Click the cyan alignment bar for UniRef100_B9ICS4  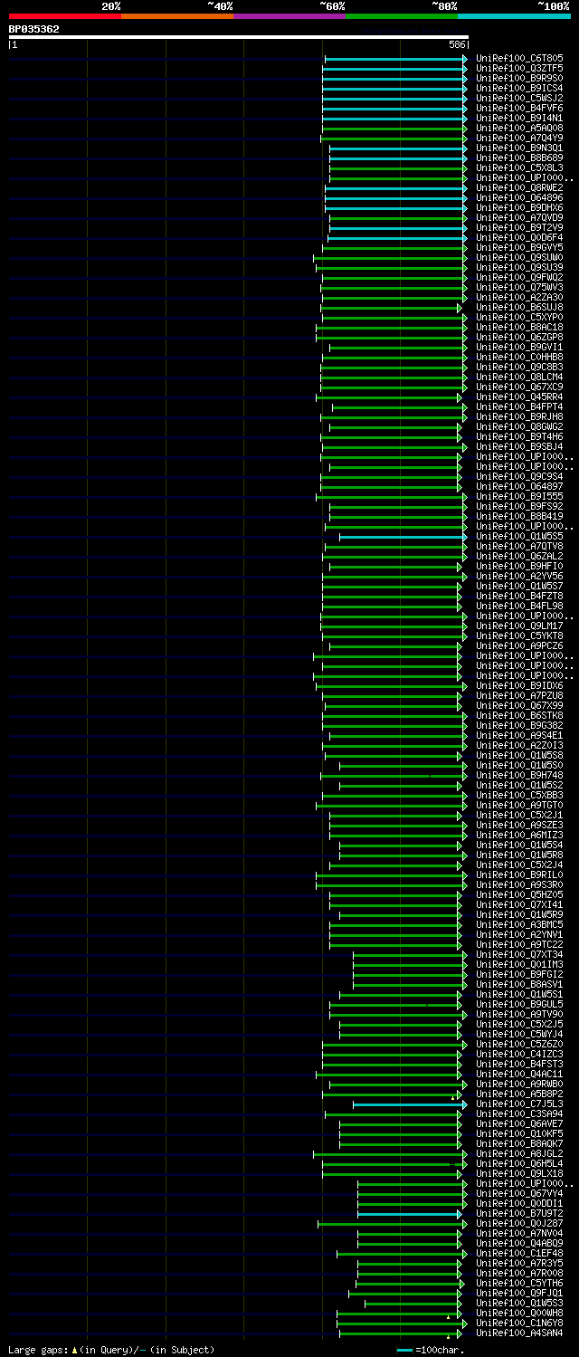[394, 89]
